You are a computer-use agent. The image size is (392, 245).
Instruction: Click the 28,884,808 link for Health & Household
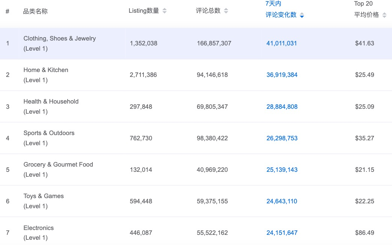click(x=282, y=107)
